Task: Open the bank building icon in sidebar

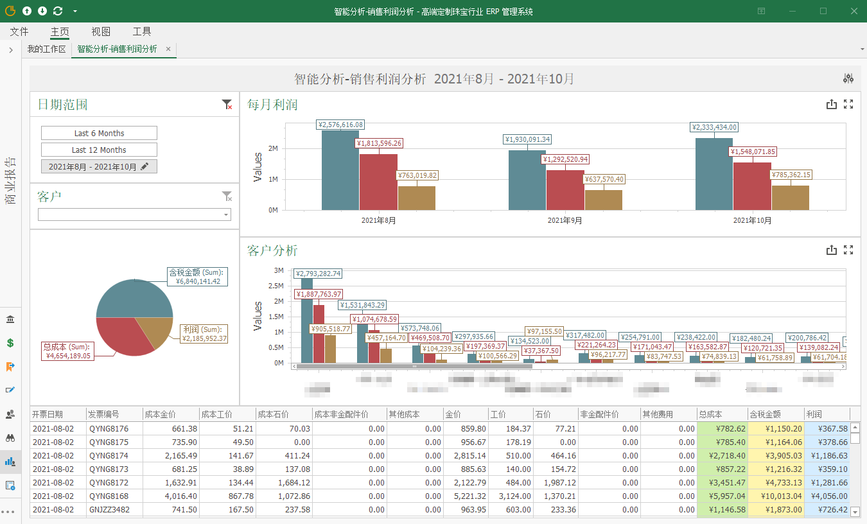Action: [x=10, y=320]
